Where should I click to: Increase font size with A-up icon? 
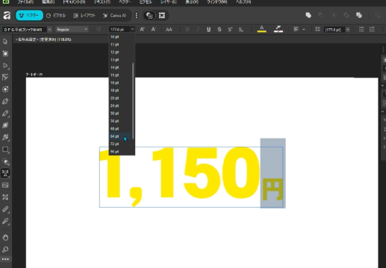click(x=142, y=29)
